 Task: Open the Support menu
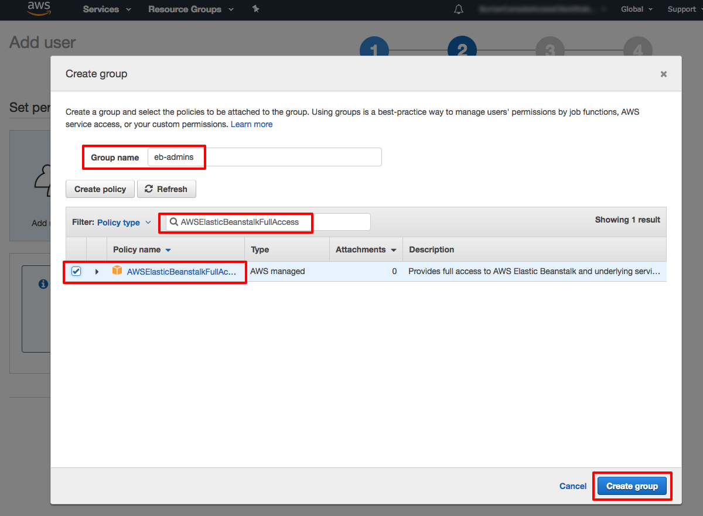coord(684,9)
